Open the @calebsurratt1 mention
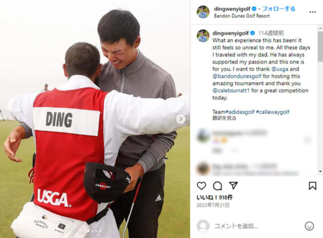This screenshot has width=323, height=238. pyautogui.click(x=231, y=90)
